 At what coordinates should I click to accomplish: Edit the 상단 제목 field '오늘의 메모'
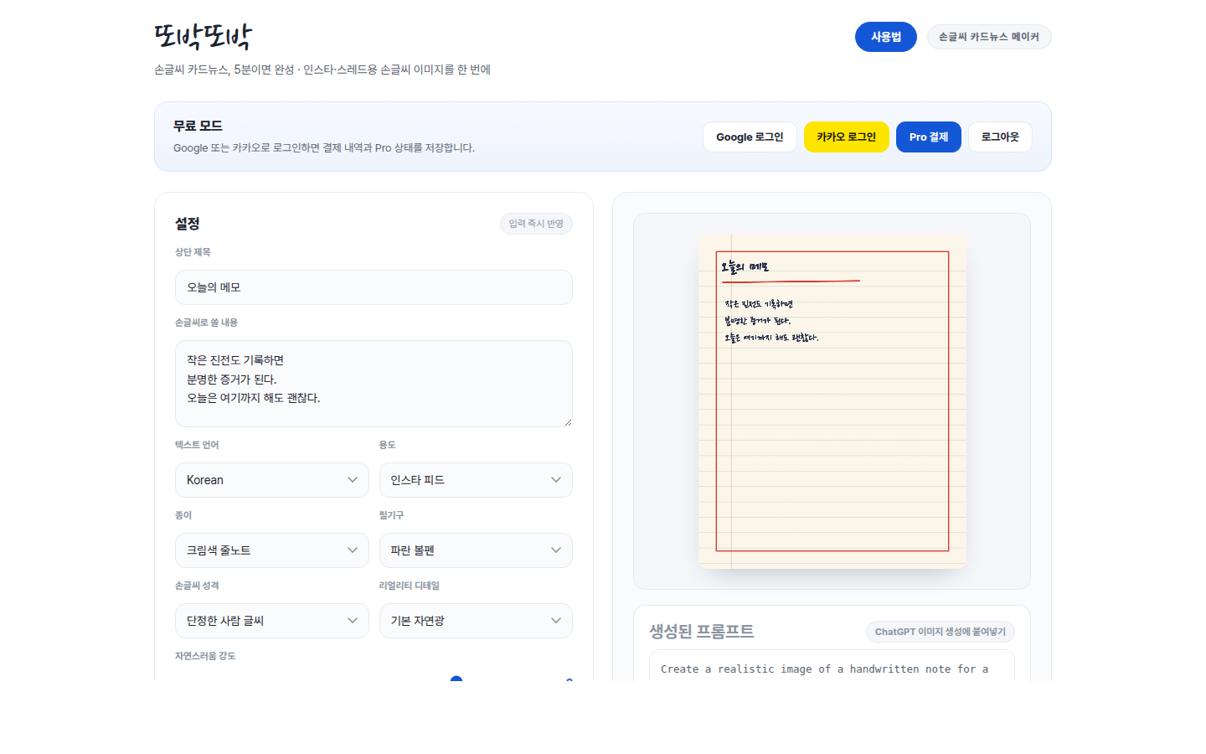374,287
